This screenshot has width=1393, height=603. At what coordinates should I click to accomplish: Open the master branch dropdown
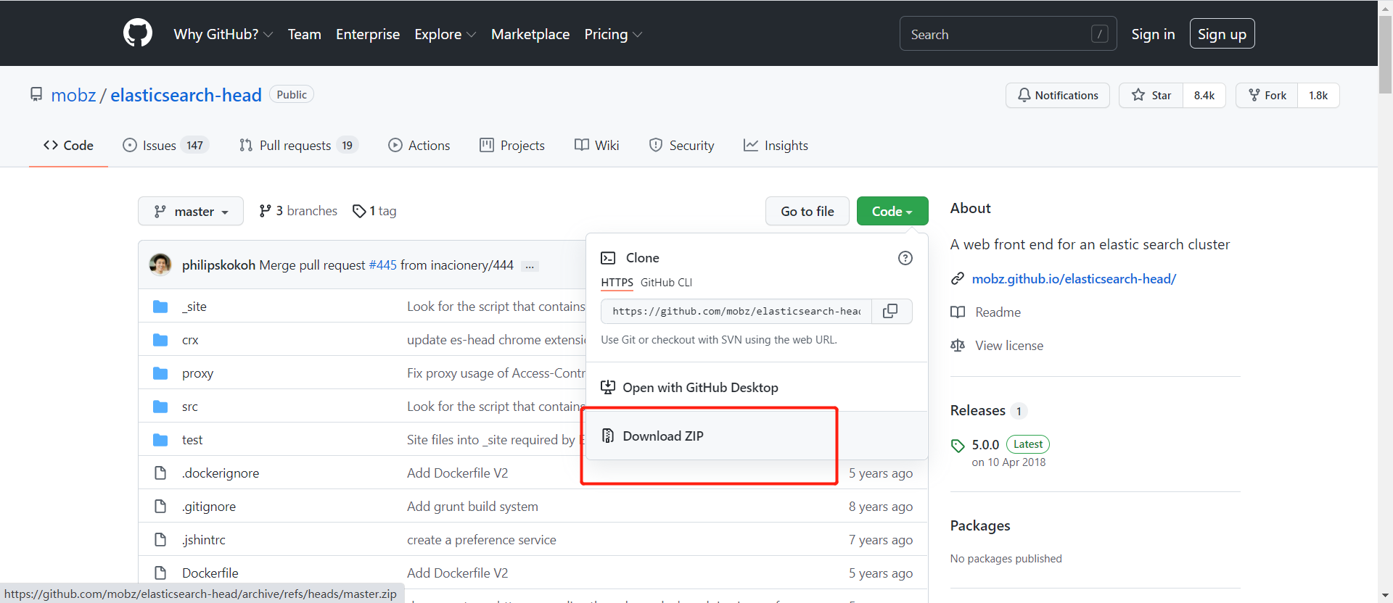pyautogui.click(x=191, y=212)
